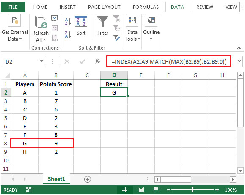
Task: Select column D header
Action: coord(114,75)
